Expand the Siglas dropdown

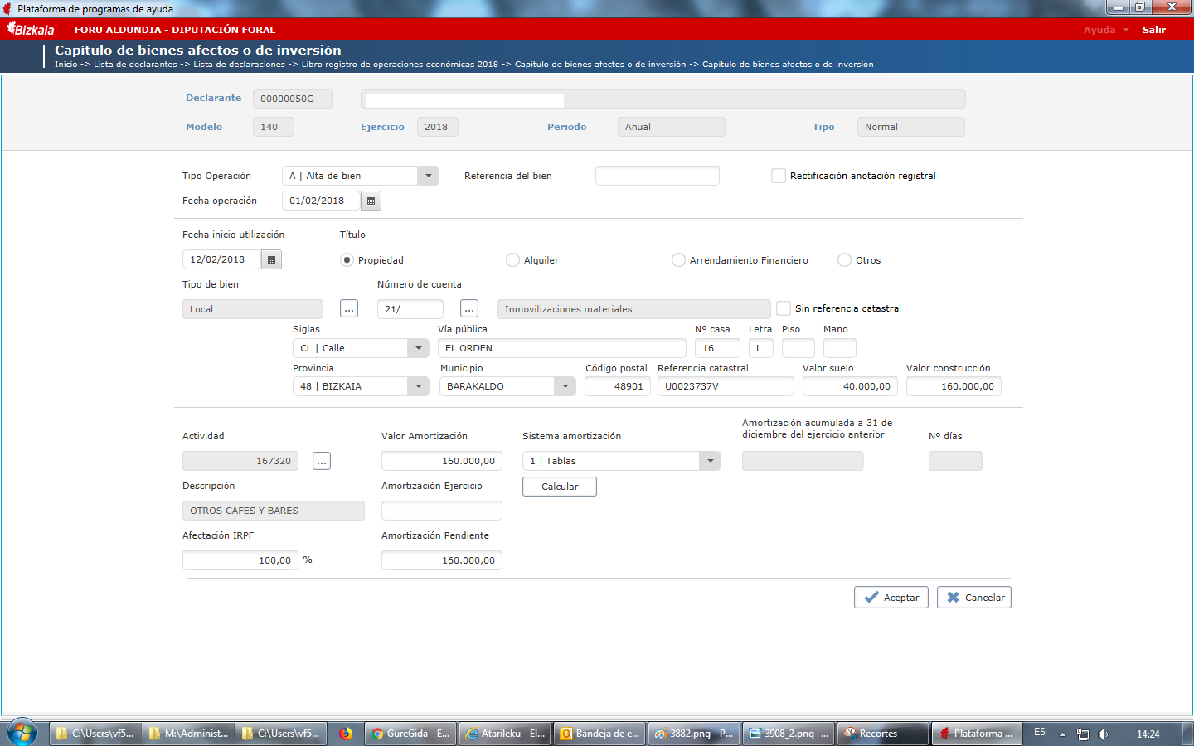[x=418, y=348]
